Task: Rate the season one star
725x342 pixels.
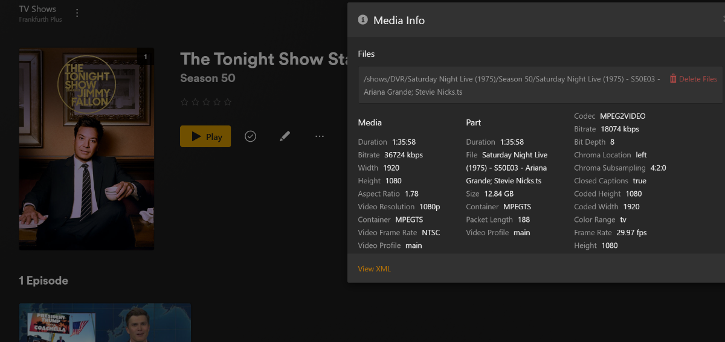Action: pos(184,102)
